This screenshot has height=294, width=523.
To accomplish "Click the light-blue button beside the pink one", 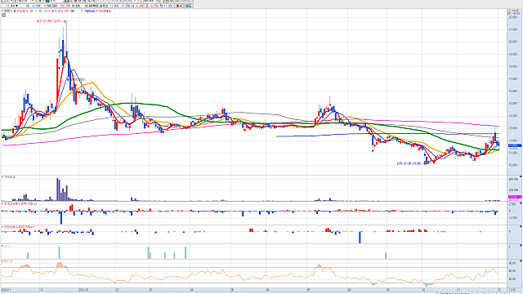I will click(189, 6).
